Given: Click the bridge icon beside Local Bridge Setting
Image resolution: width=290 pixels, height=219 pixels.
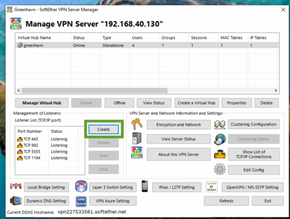Looking at the screenshot, I should coord(16,186).
